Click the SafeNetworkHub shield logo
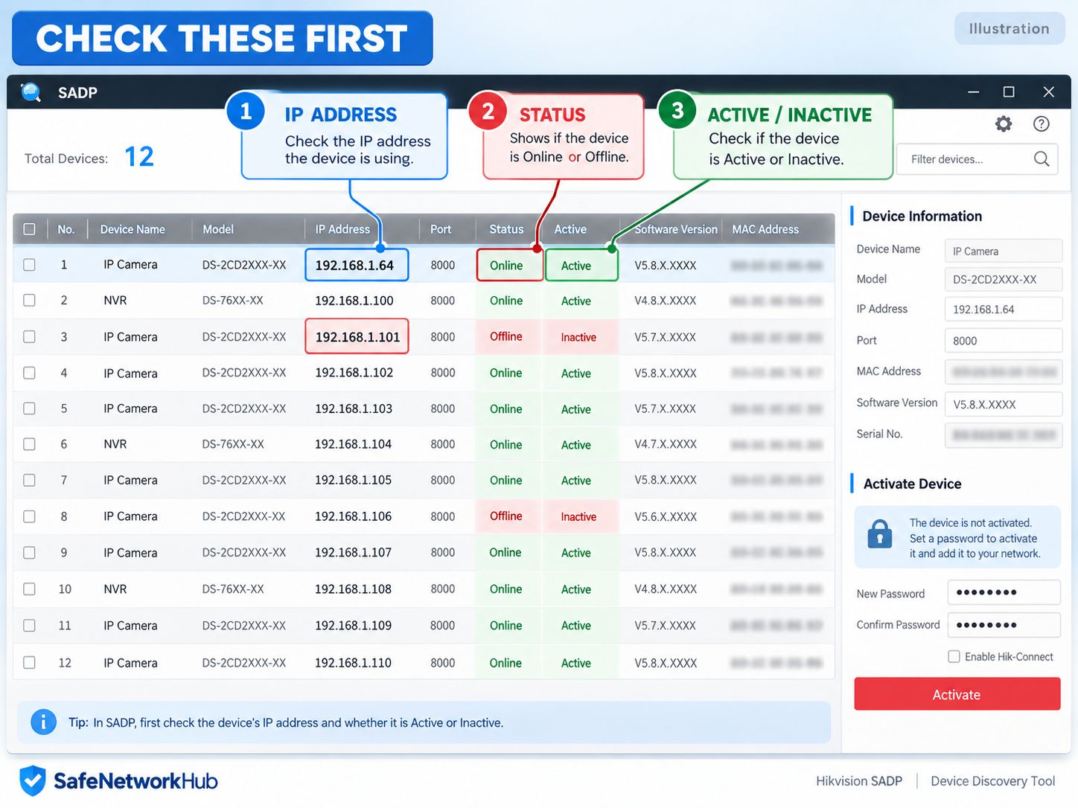 coord(33,780)
